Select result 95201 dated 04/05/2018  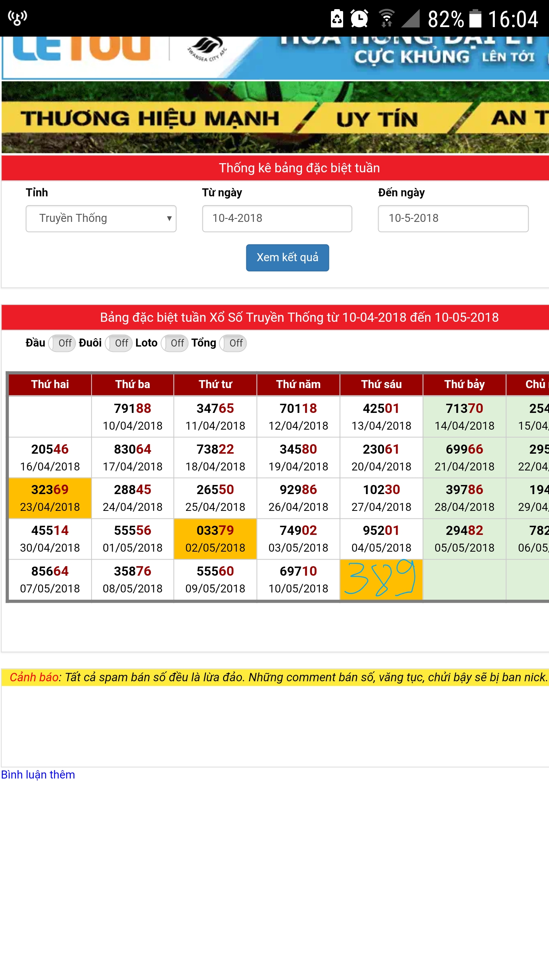click(382, 539)
